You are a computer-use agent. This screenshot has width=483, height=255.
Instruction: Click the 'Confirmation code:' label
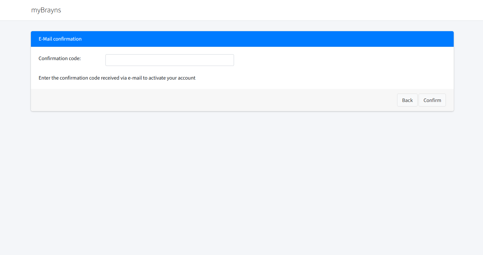(60, 58)
